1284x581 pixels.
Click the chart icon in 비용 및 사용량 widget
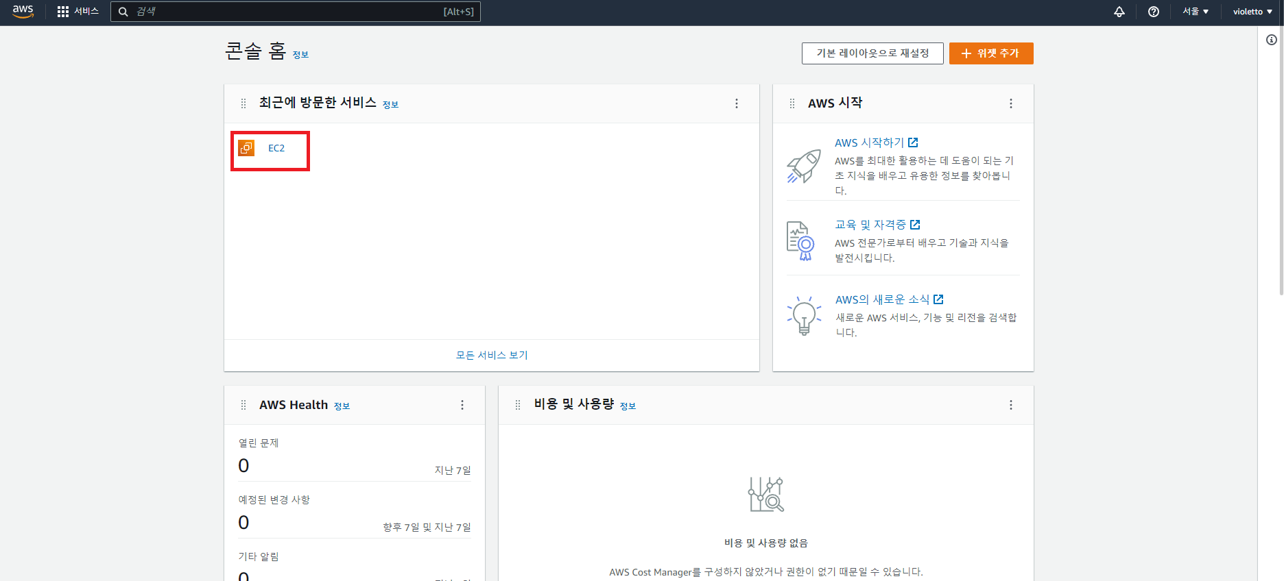(x=766, y=495)
